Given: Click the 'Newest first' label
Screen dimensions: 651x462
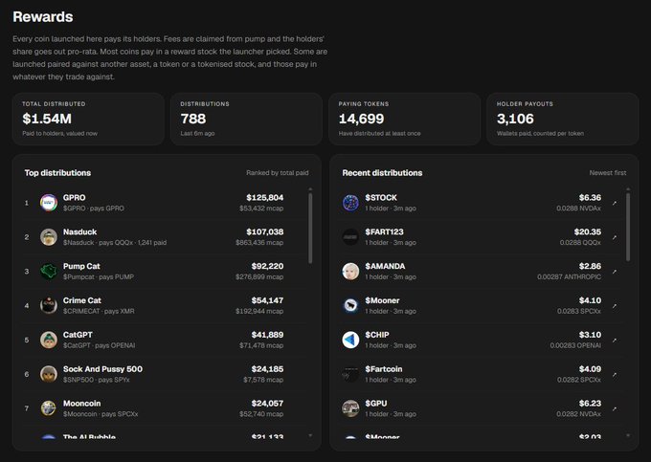Looking at the screenshot, I should click(608, 172).
